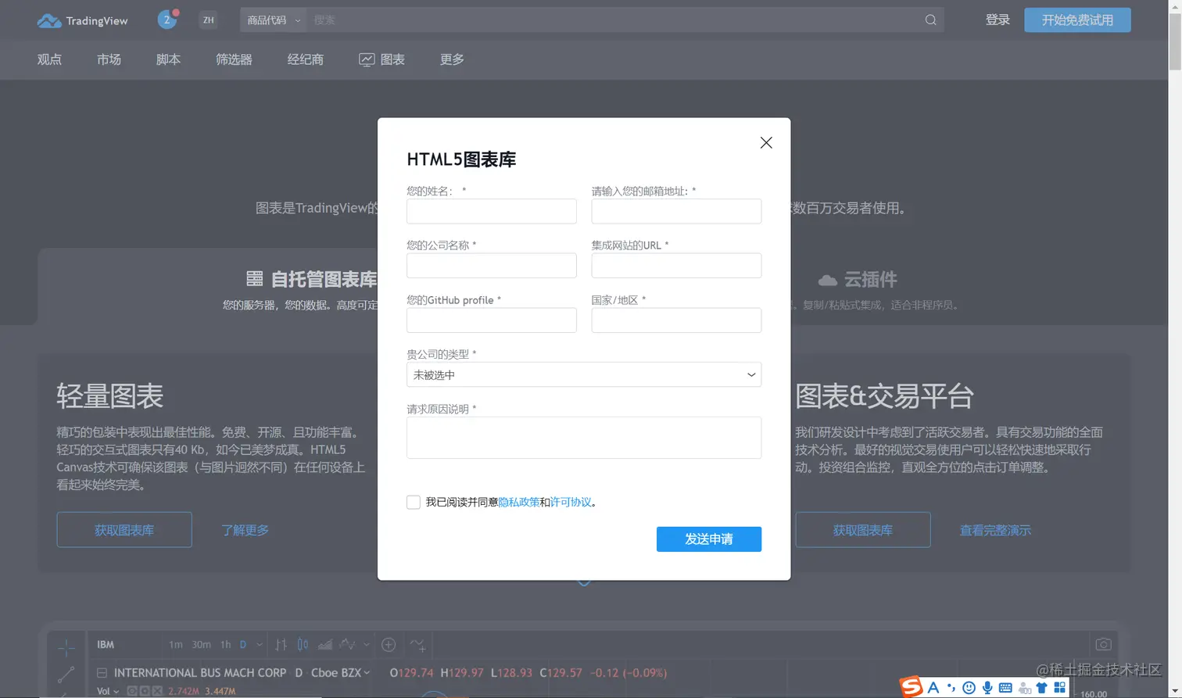Viewport: 1182px width, 698px height.
Task: Click the TradingView logo
Action: click(82, 20)
